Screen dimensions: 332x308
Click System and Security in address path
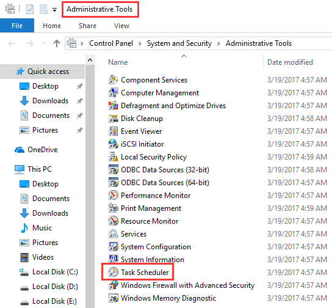tap(179, 43)
